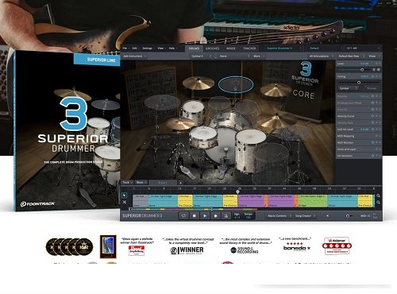Open the All Articulations dropdown
The height and width of the screenshot is (294, 397).
[x=322, y=56]
